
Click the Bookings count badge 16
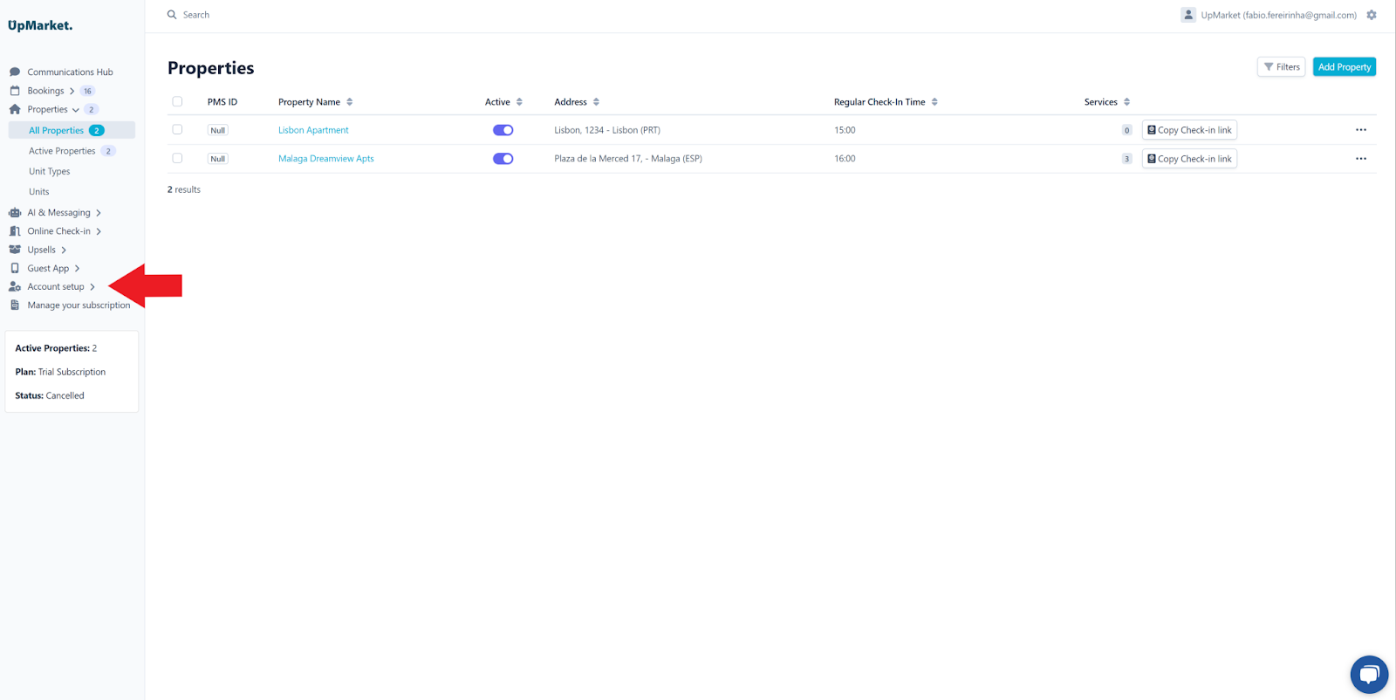(x=87, y=91)
